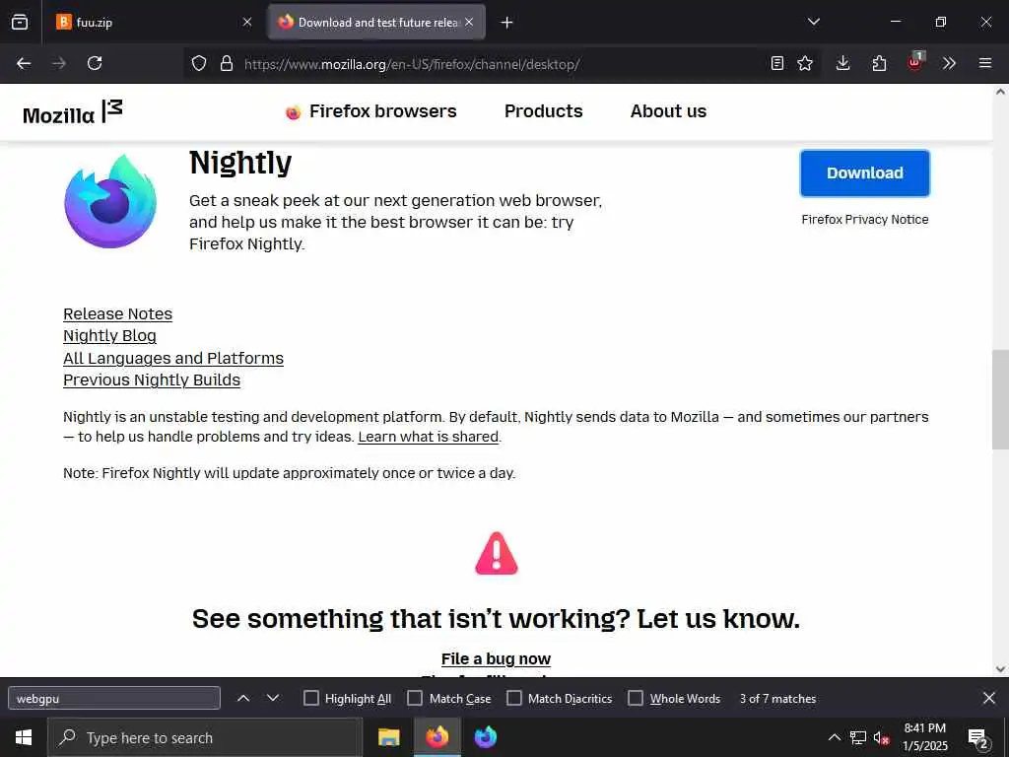
Task: Jump to next find match
Action: point(273,699)
